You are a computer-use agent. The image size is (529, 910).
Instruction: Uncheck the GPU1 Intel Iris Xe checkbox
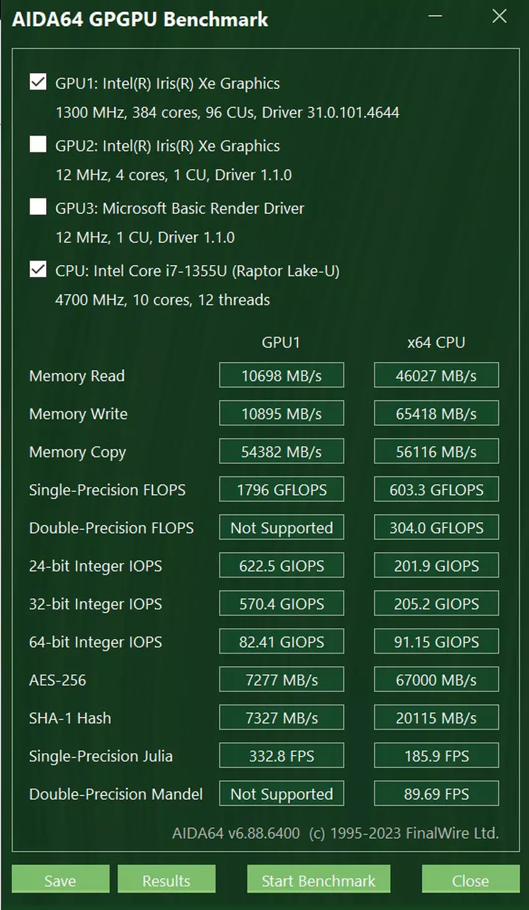(38, 82)
